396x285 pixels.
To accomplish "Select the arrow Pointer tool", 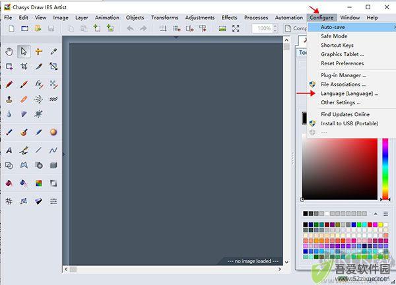I will [x=24, y=51].
